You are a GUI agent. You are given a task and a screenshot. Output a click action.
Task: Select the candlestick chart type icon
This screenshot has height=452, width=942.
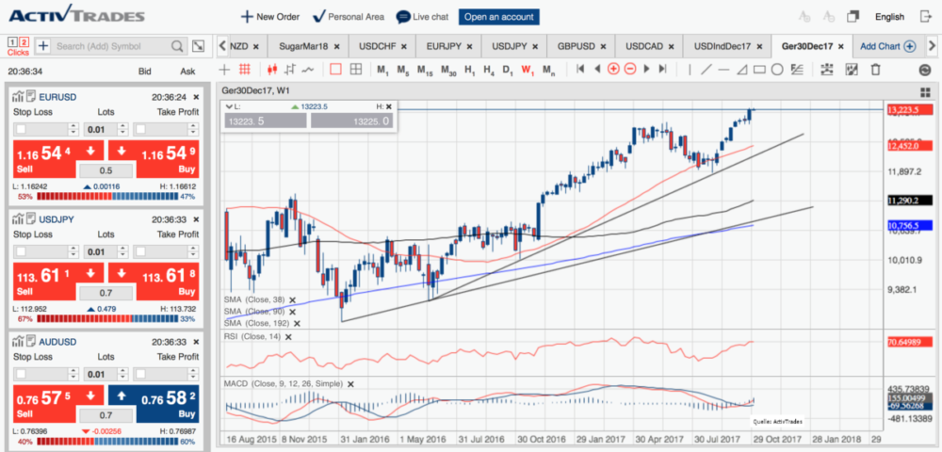[273, 69]
